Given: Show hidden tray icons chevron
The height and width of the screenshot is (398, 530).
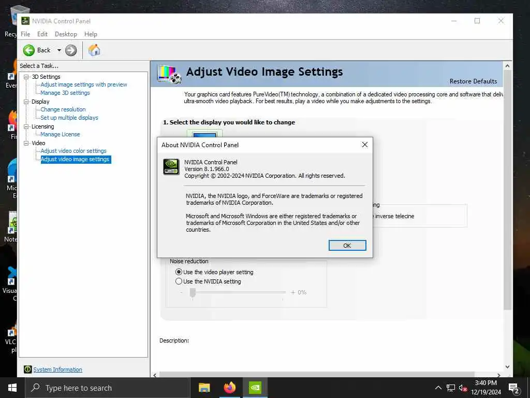Looking at the screenshot, I should (x=438, y=388).
